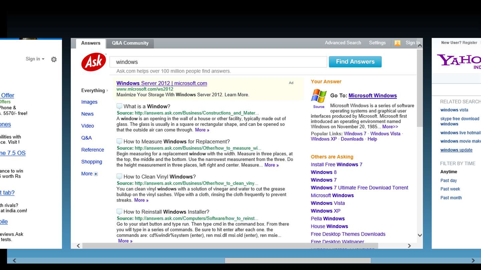The width and height of the screenshot is (481, 270).
Task: Open the gear settings icon in left window
Action: (54, 59)
